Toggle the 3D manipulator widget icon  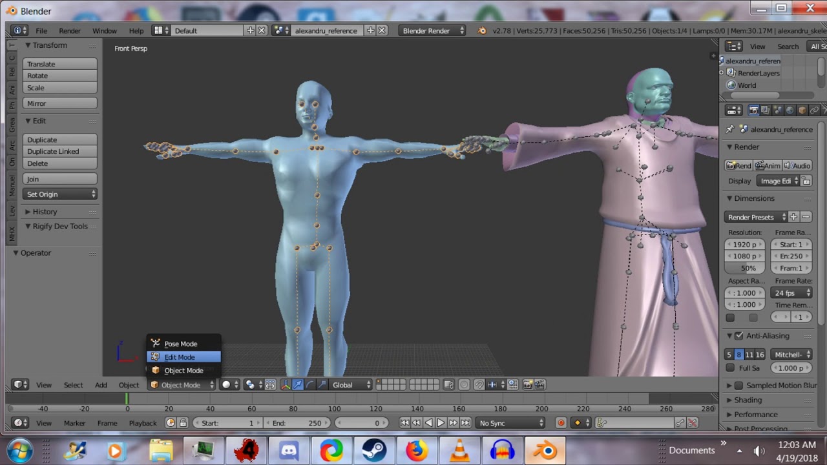pyautogui.click(x=286, y=385)
